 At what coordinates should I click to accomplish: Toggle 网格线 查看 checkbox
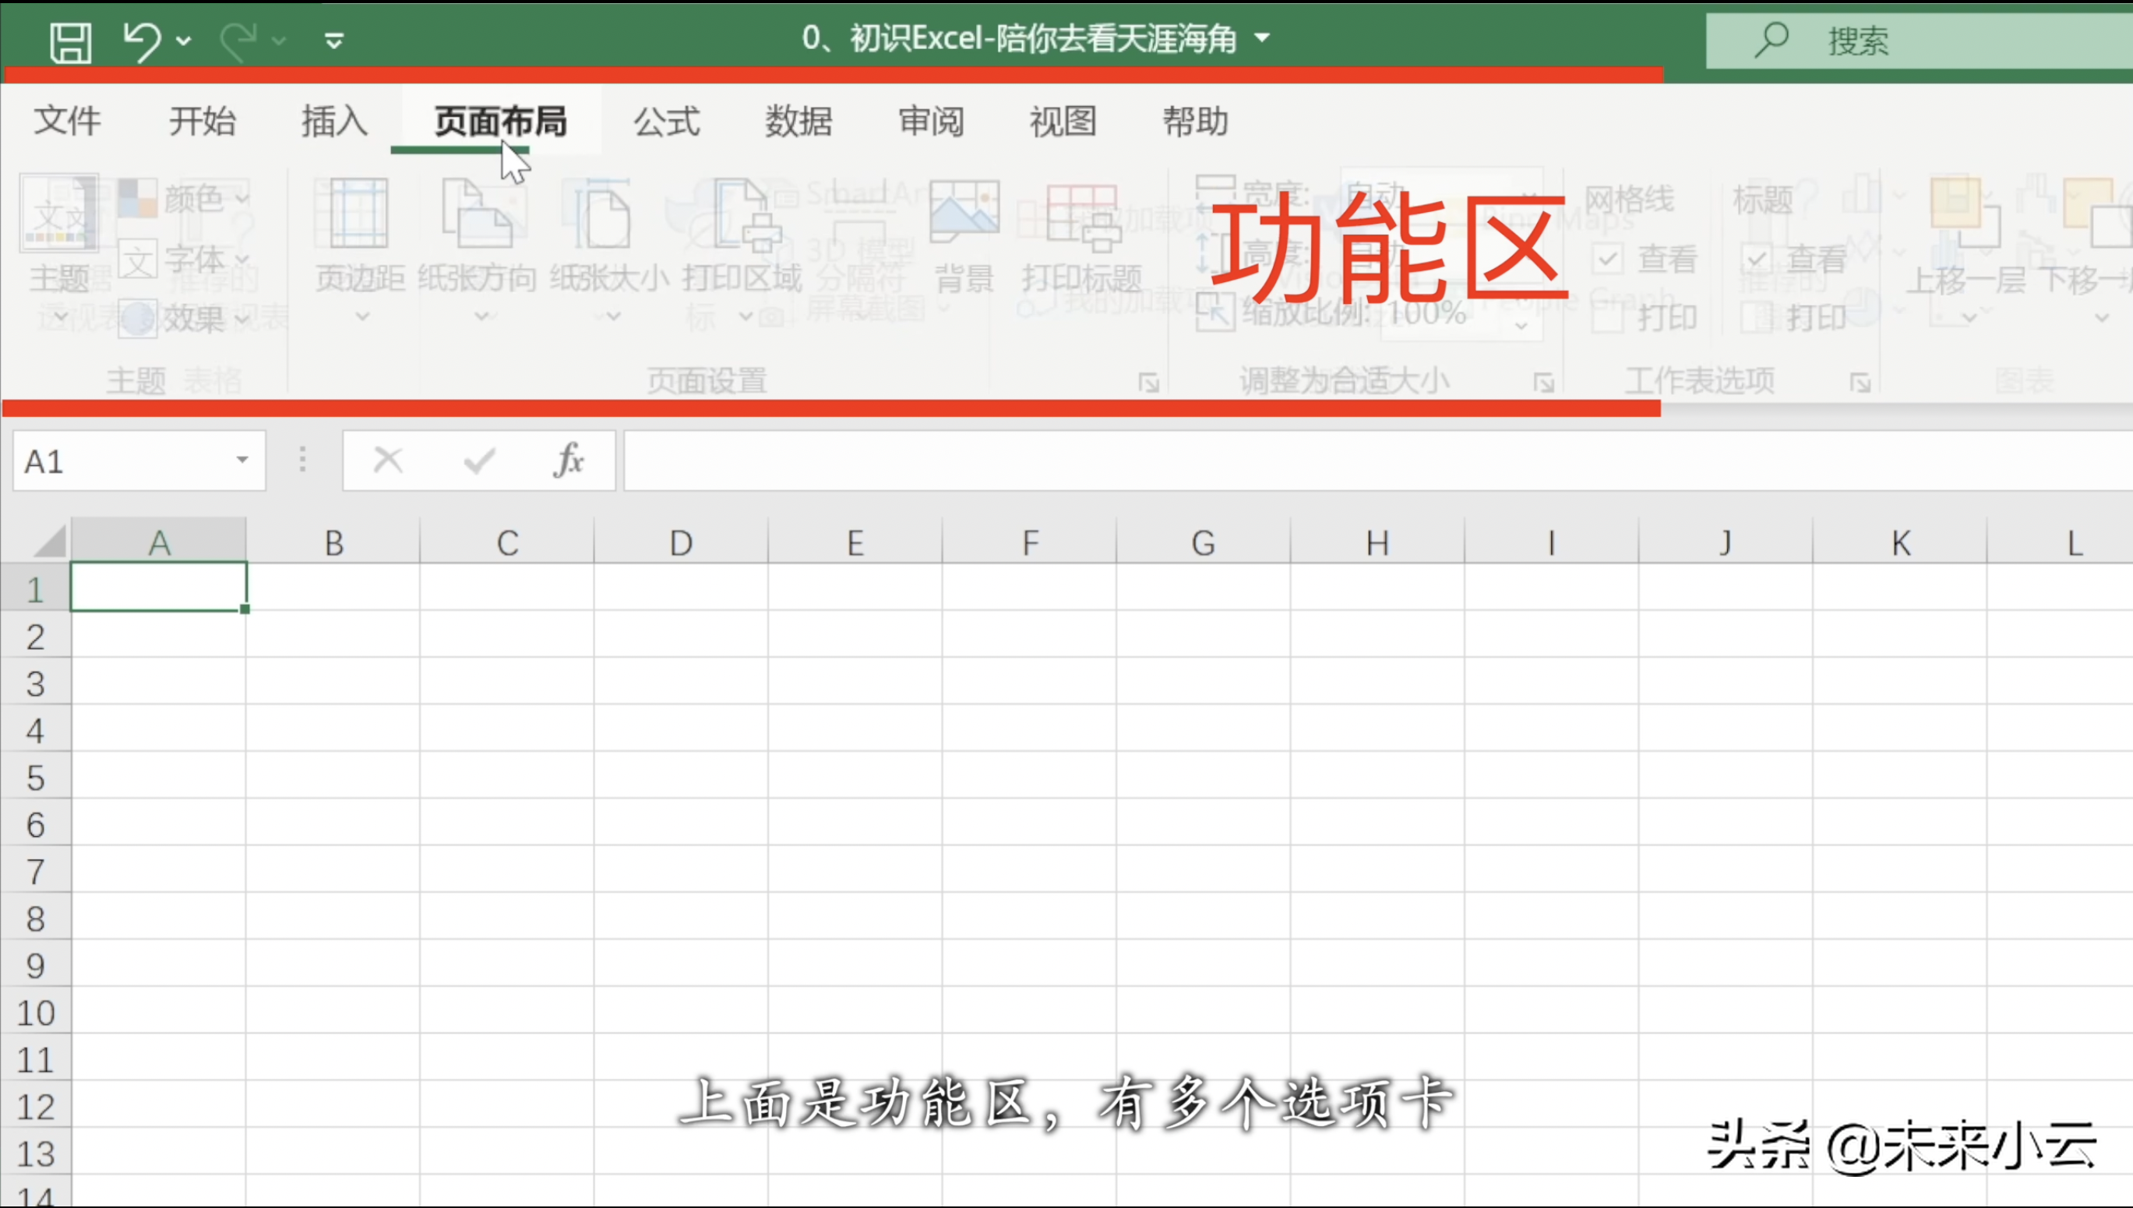1607,259
